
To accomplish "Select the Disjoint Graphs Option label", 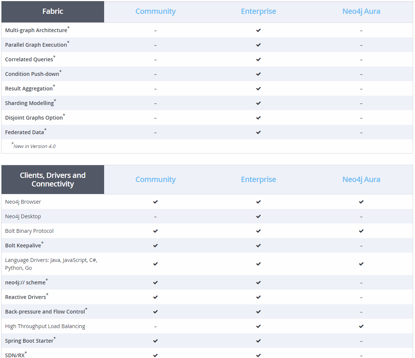I will pos(35,117).
